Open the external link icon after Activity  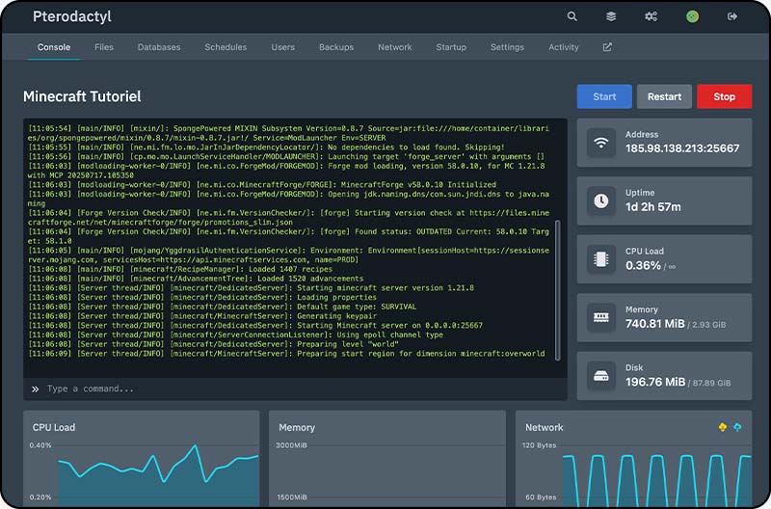click(607, 47)
